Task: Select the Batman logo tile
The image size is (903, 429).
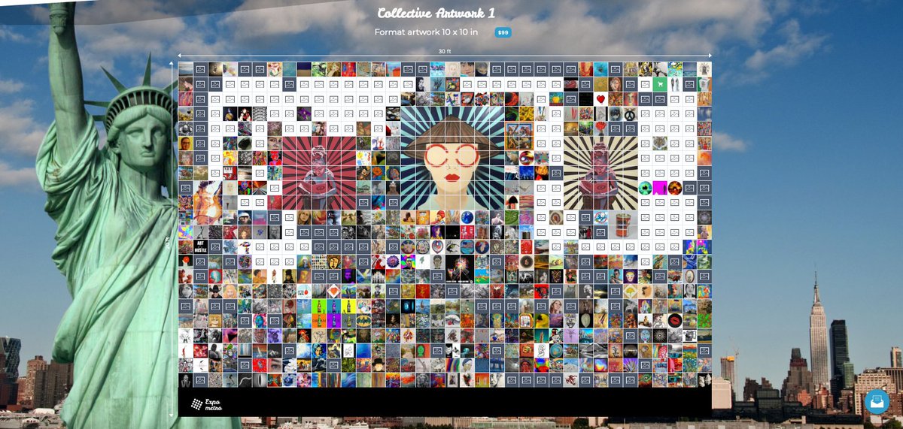Action: coord(363,321)
